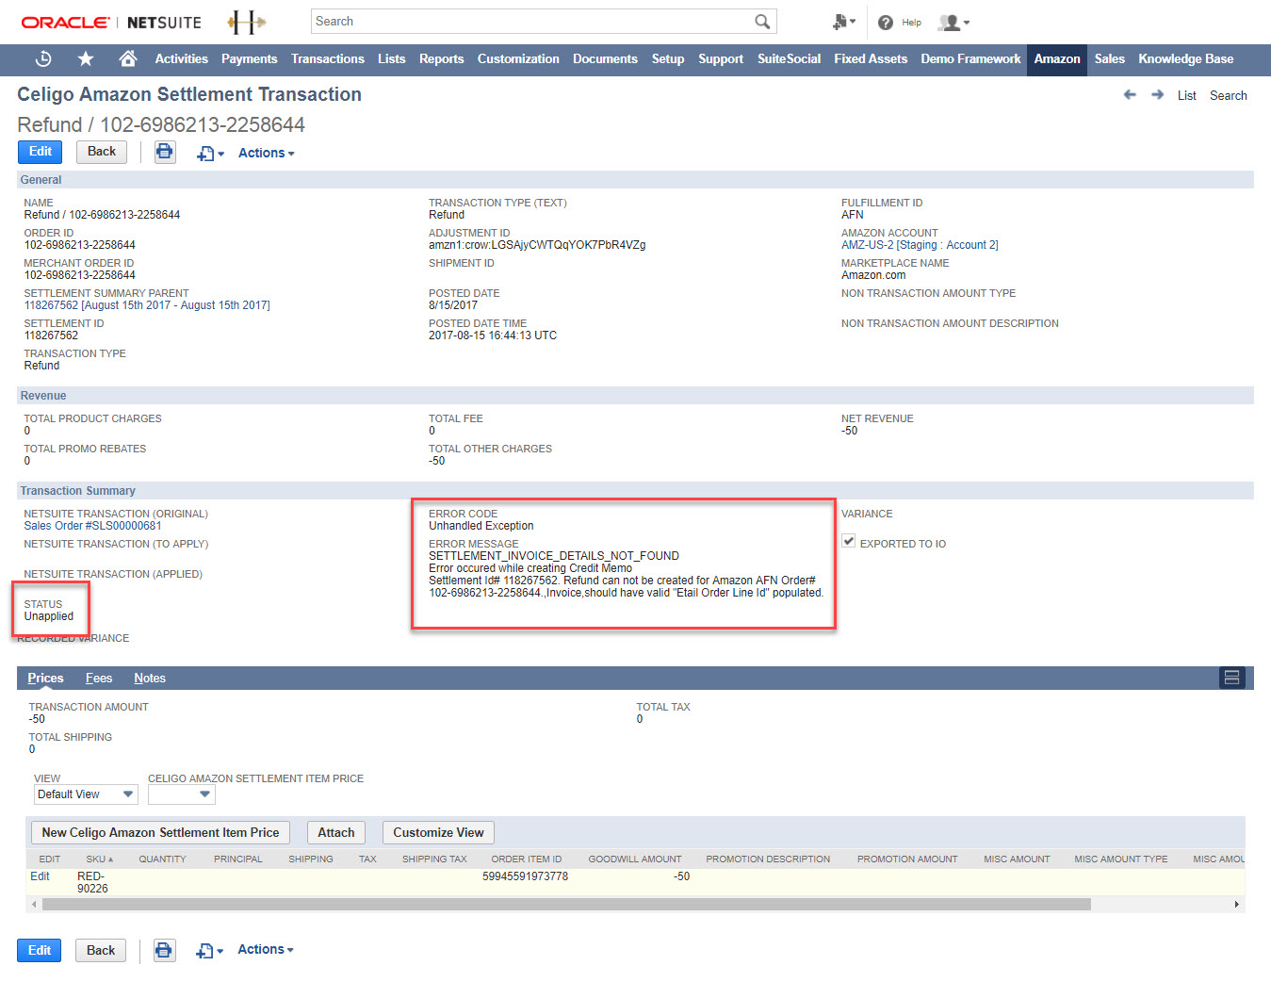Open the top Actions dropdown

(266, 153)
